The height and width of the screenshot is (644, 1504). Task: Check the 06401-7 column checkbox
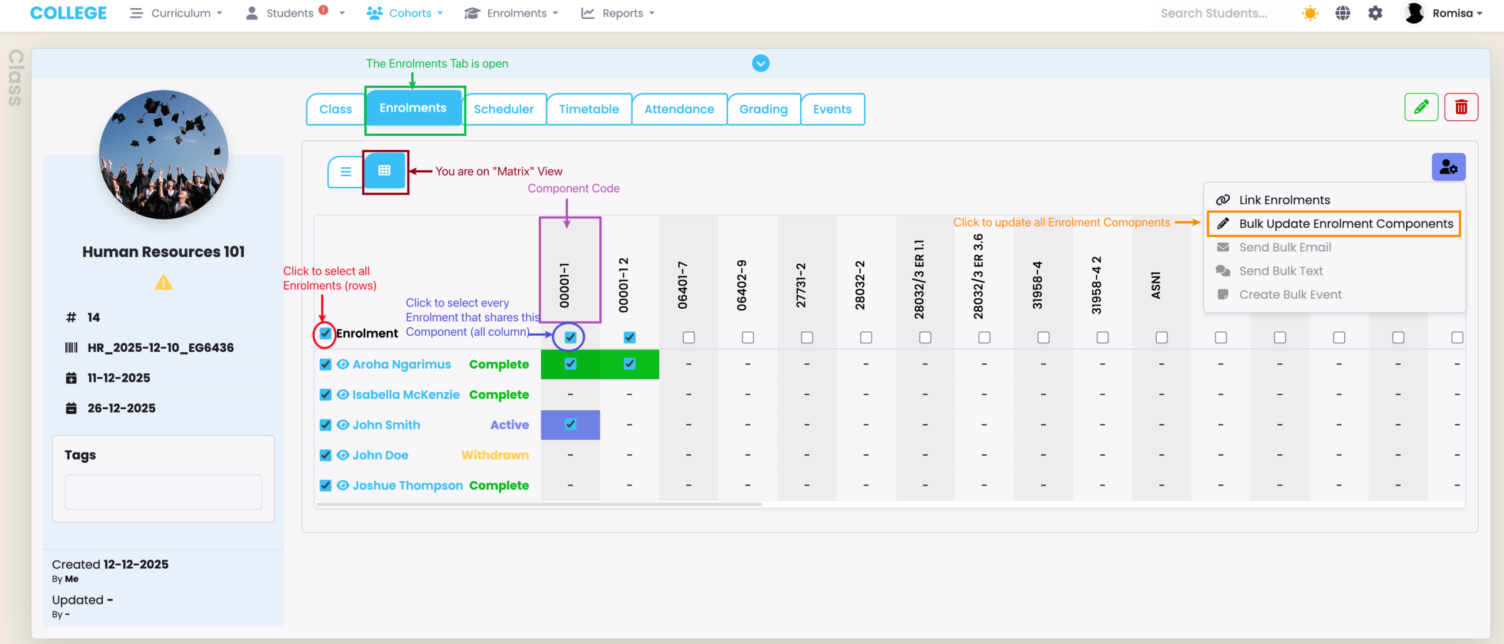[689, 338]
